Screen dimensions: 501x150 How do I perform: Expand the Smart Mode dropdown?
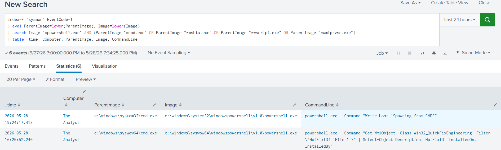473,53
